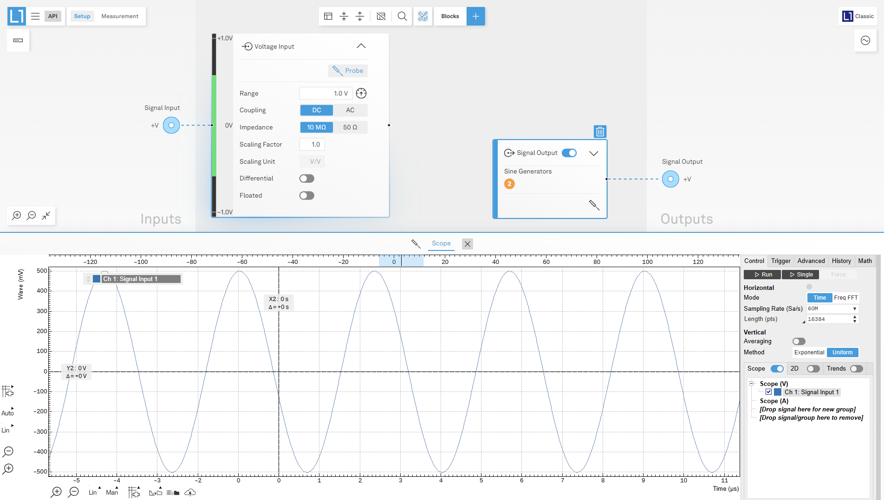Select Uniform averaging method

tap(843, 353)
